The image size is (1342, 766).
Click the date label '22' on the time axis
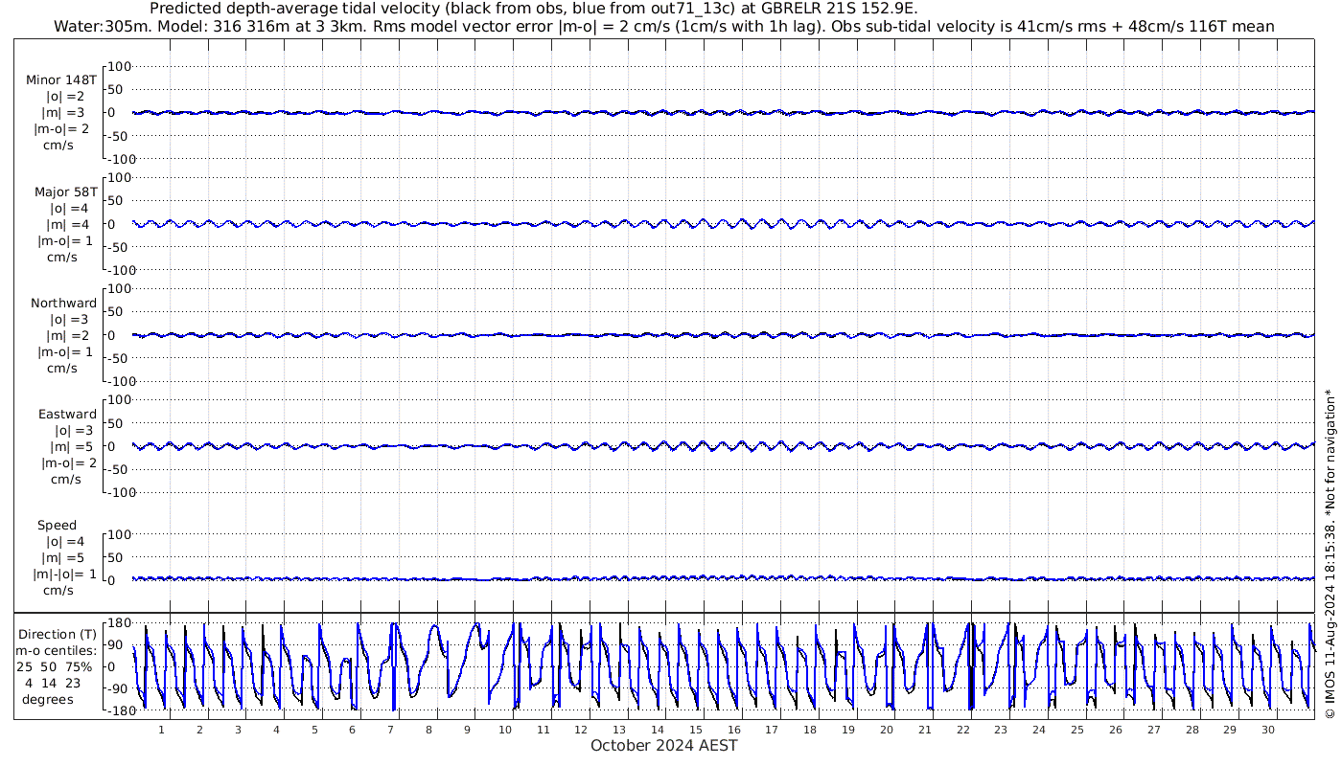click(x=963, y=730)
